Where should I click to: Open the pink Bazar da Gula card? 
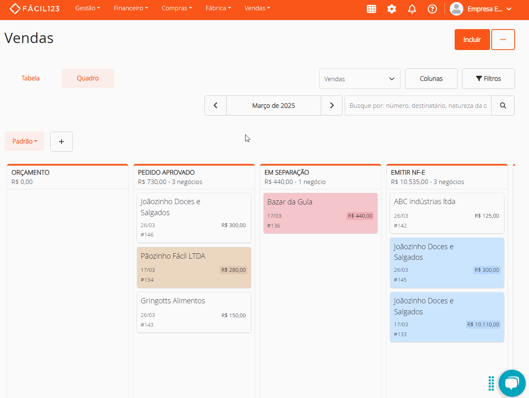coord(320,213)
